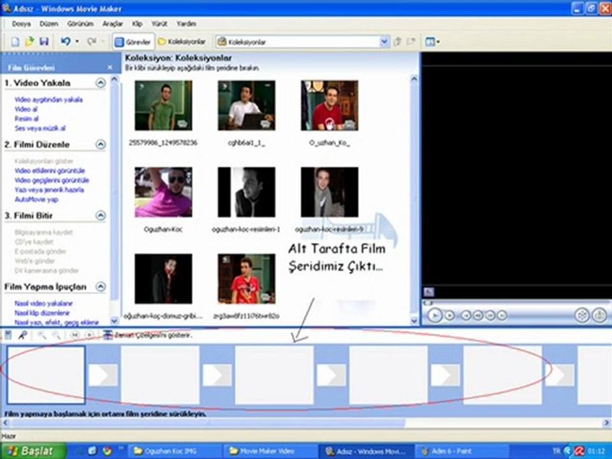612x459 pixels.
Task: Click the Video al link
Action: pos(26,109)
